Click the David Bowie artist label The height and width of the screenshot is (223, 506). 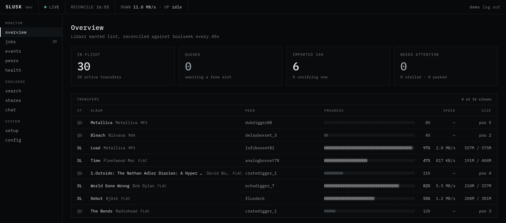tap(218, 173)
